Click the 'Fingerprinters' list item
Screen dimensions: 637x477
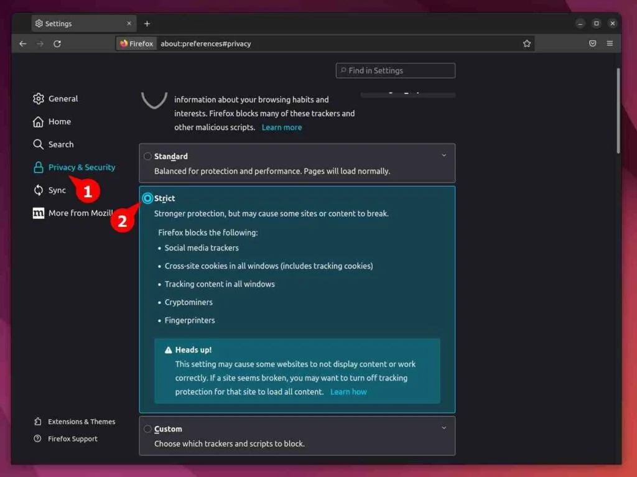[x=190, y=320]
